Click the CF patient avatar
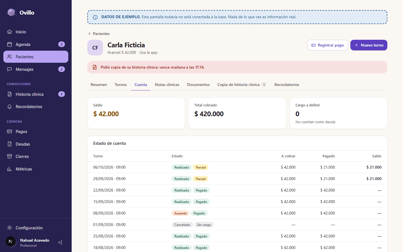 (x=95, y=48)
